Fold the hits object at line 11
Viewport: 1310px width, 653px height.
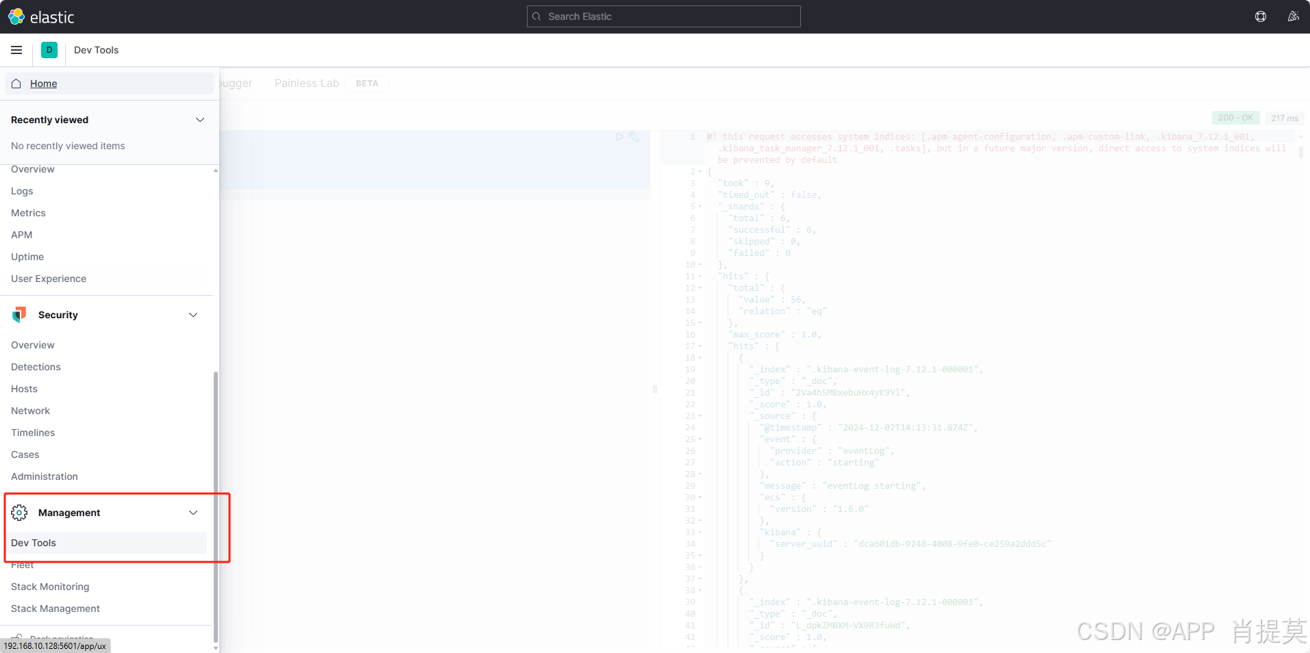(x=700, y=277)
